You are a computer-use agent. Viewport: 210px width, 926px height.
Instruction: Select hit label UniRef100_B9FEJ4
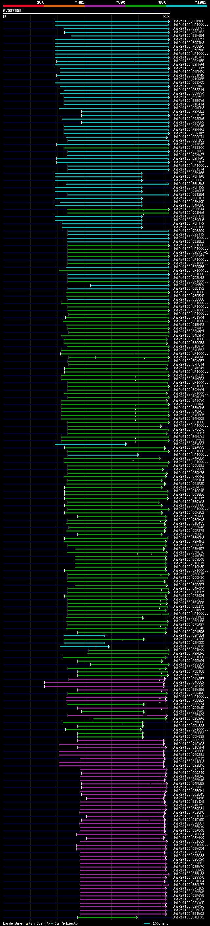[188, 209]
